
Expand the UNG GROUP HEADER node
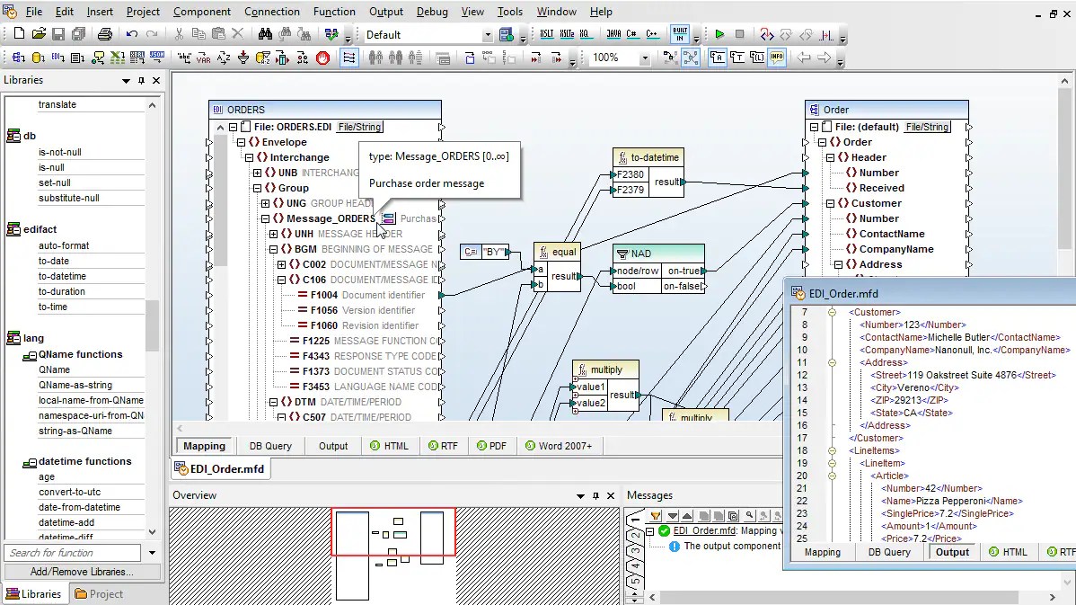pyautogui.click(x=266, y=203)
